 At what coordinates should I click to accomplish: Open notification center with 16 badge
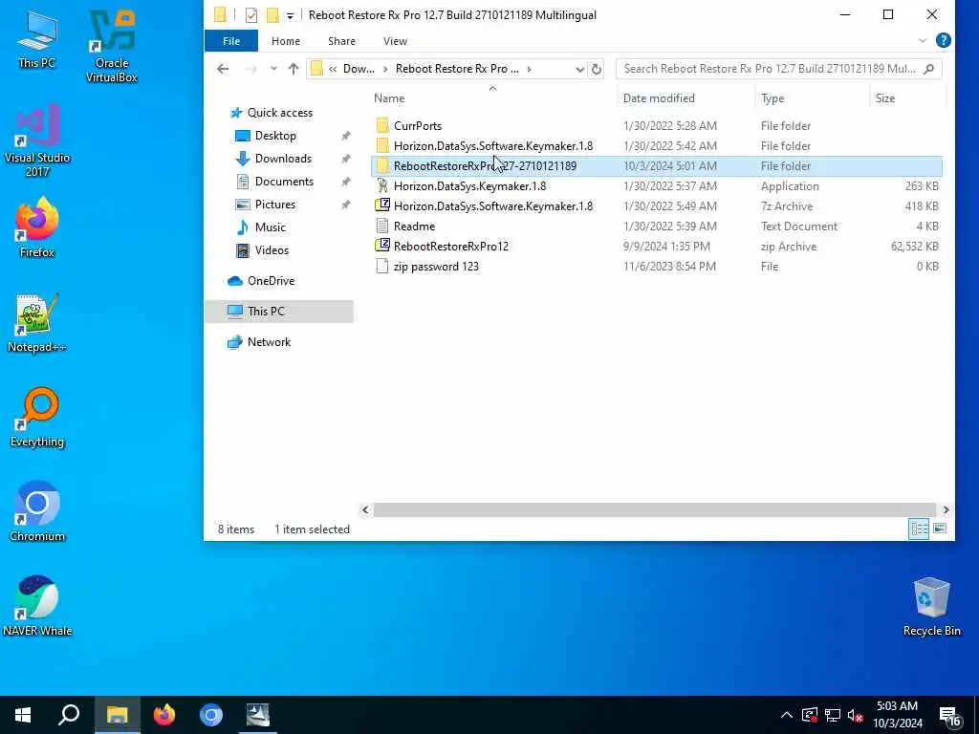pyautogui.click(x=950, y=715)
